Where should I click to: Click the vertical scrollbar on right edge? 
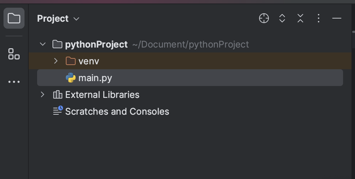pyautogui.click(x=353, y=40)
